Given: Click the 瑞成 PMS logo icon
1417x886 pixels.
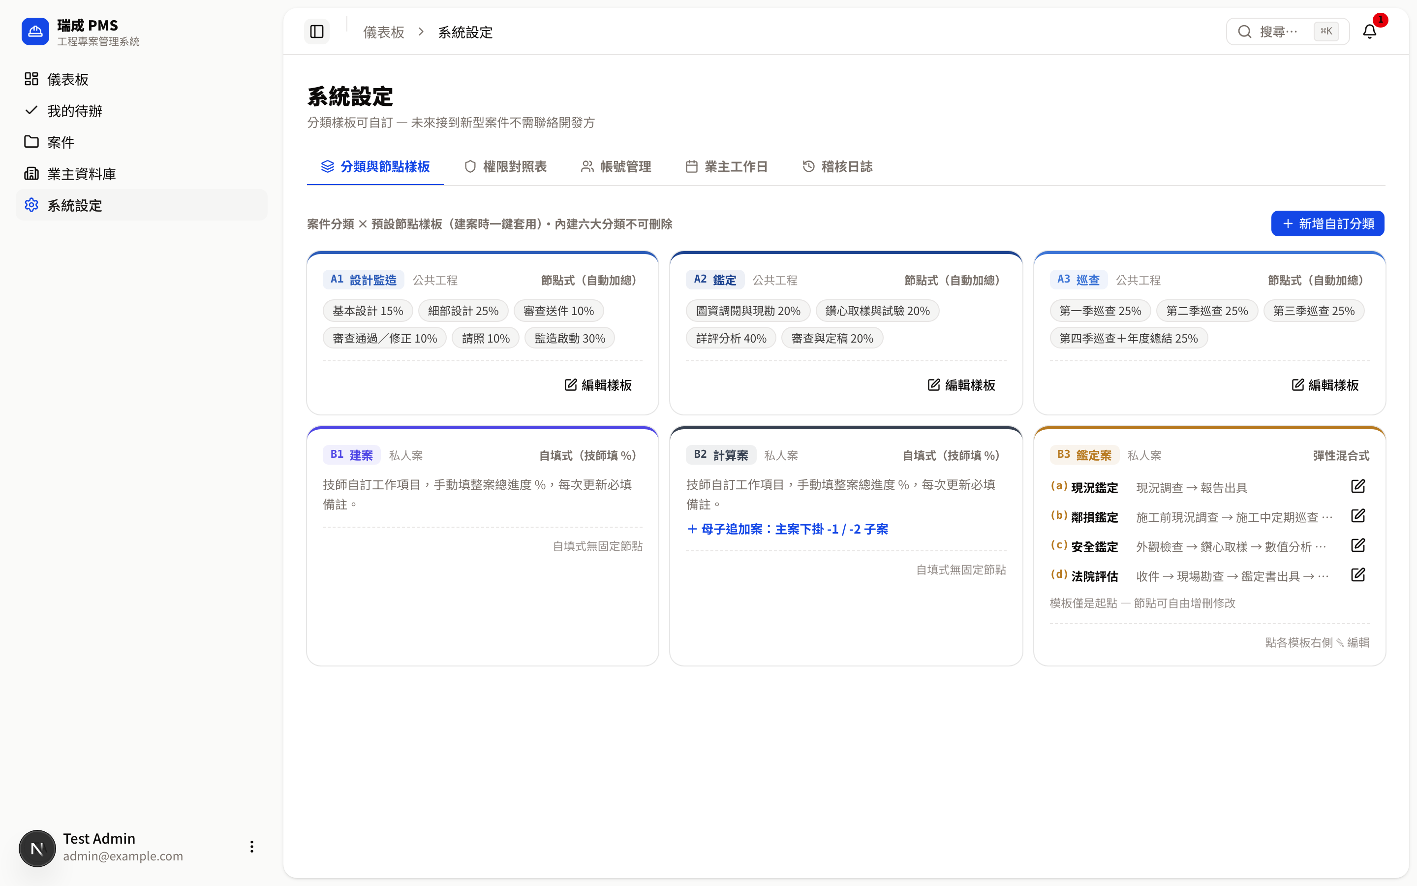Looking at the screenshot, I should pos(35,32).
